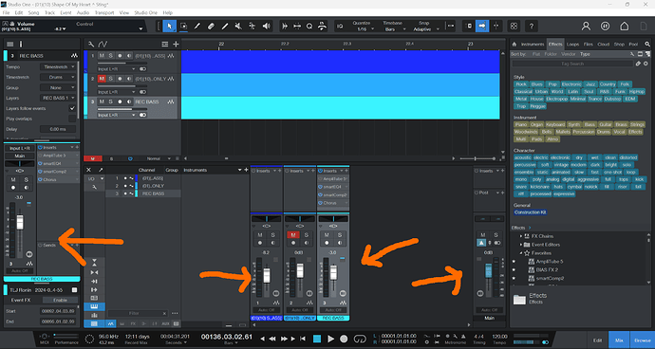Open the Song menu
This screenshot has height=349, width=655.
[x=33, y=13]
